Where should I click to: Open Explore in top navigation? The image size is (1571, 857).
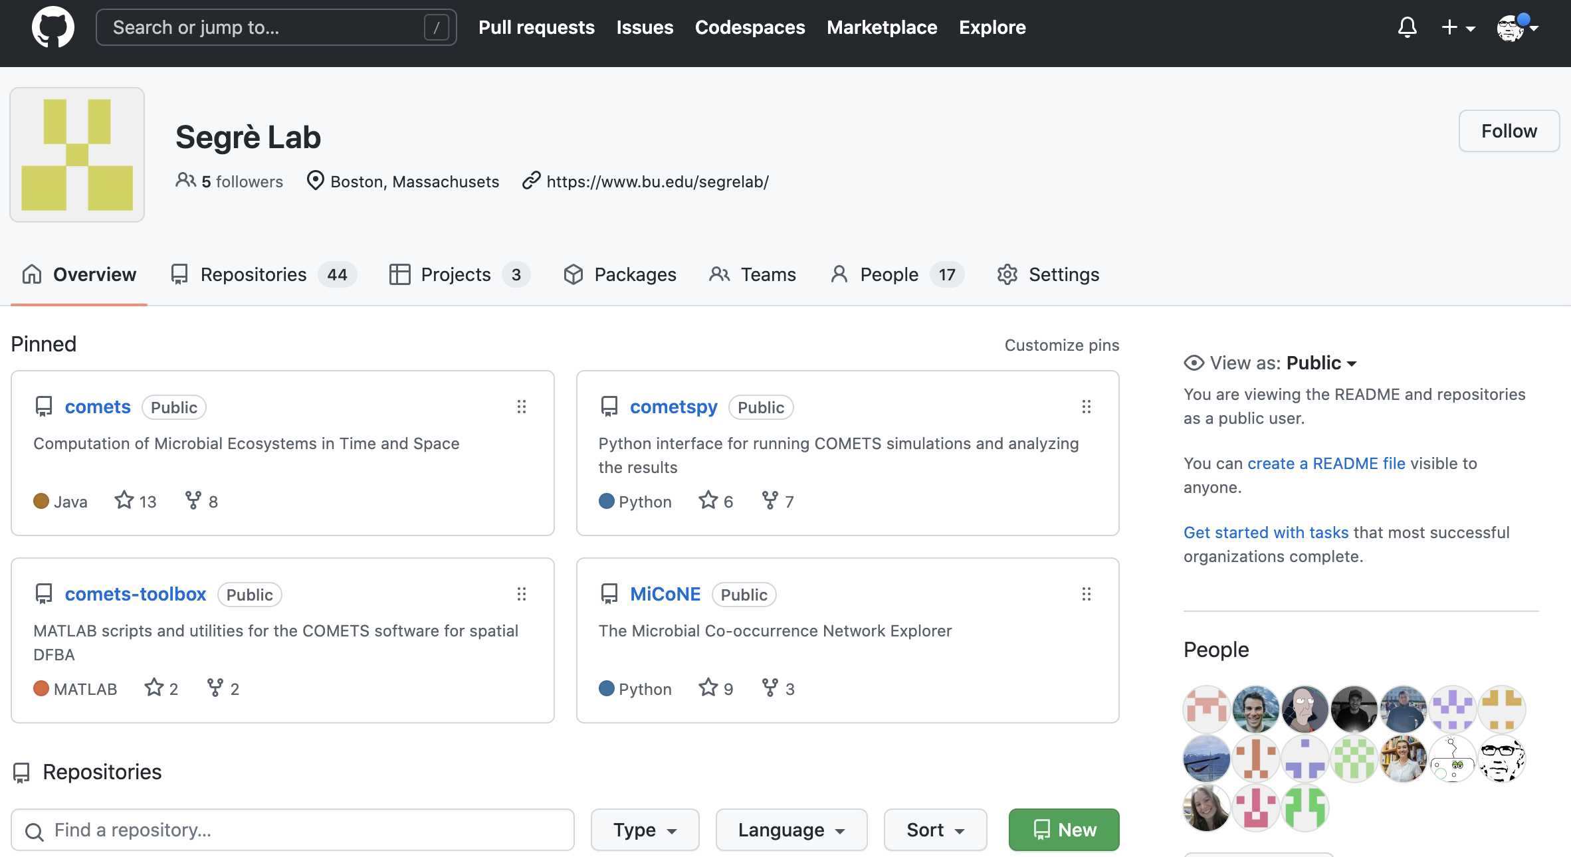click(992, 27)
